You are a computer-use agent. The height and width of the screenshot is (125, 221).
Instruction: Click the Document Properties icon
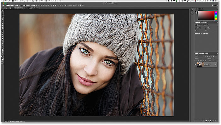click(x=196, y=25)
